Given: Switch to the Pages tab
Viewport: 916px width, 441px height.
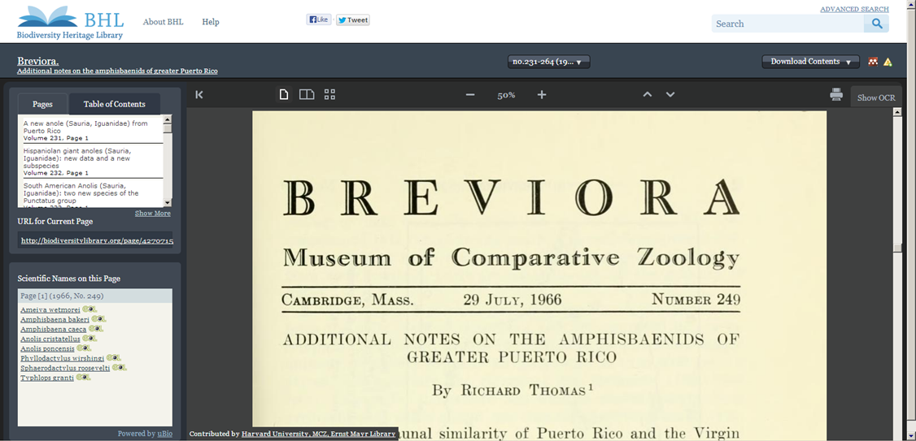Looking at the screenshot, I should pos(42,104).
